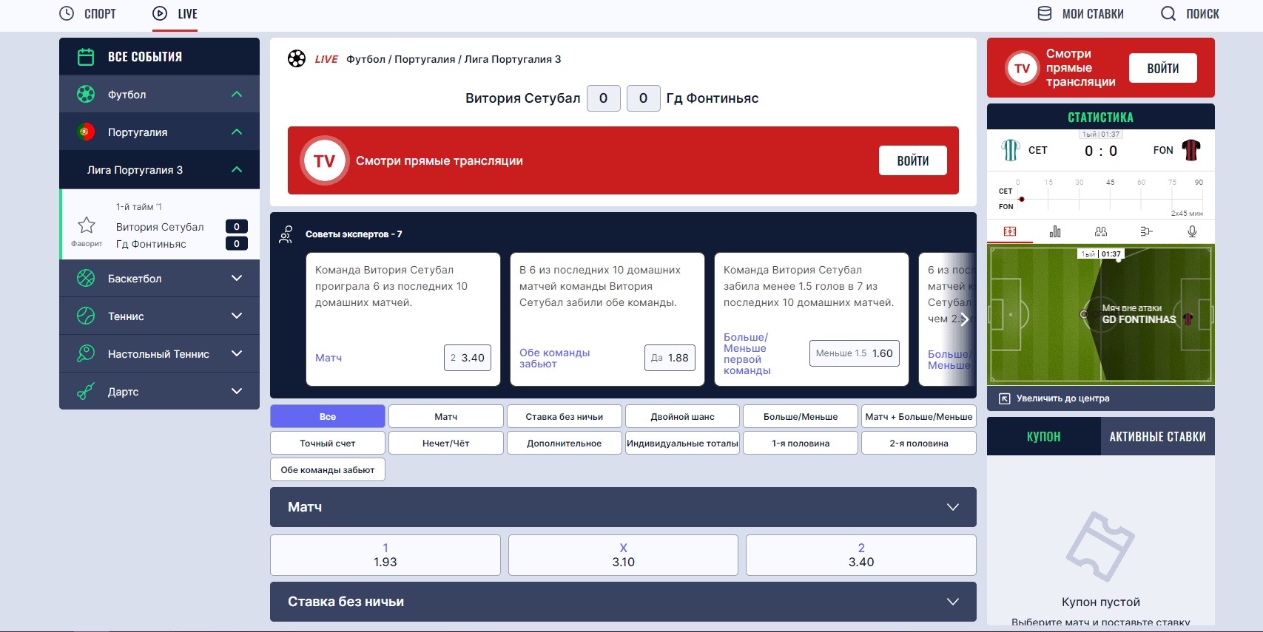
Task: Open the head-to-head bracket icon tab
Action: tap(1146, 231)
